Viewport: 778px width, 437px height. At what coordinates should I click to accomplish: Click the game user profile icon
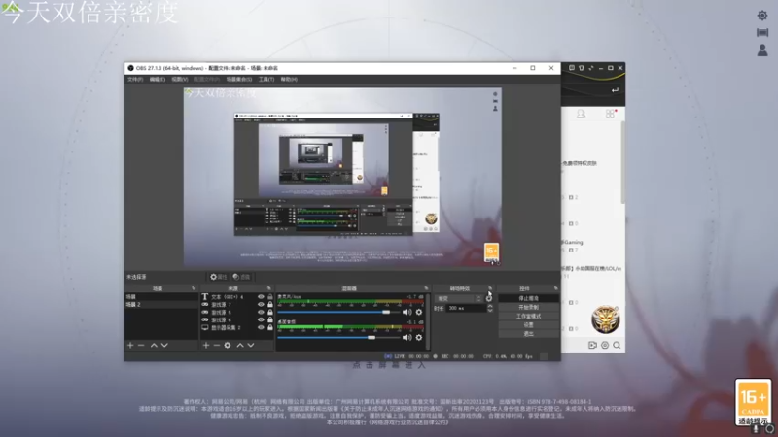pos(762,50)
